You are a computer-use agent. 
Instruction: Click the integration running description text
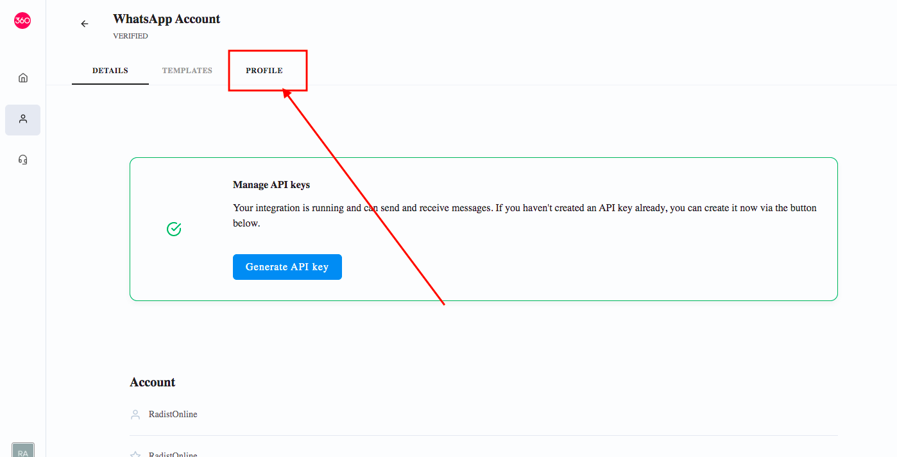[525, 216]
